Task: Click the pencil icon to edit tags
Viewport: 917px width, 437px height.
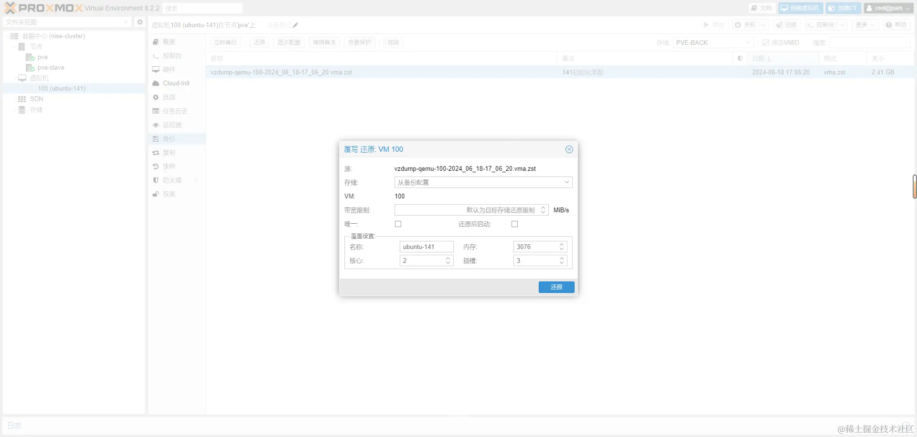Action: point(296,25)
